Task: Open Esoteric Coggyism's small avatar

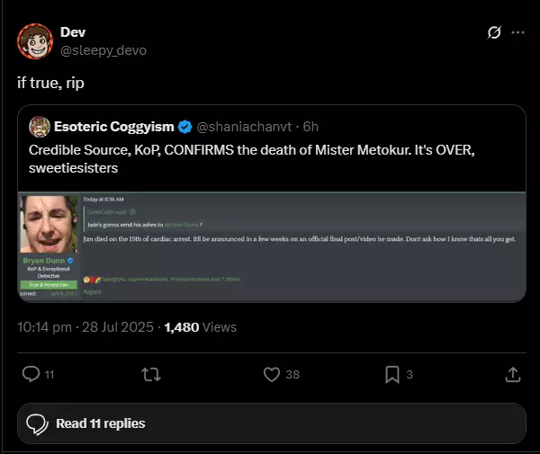Action: [40, 127]
